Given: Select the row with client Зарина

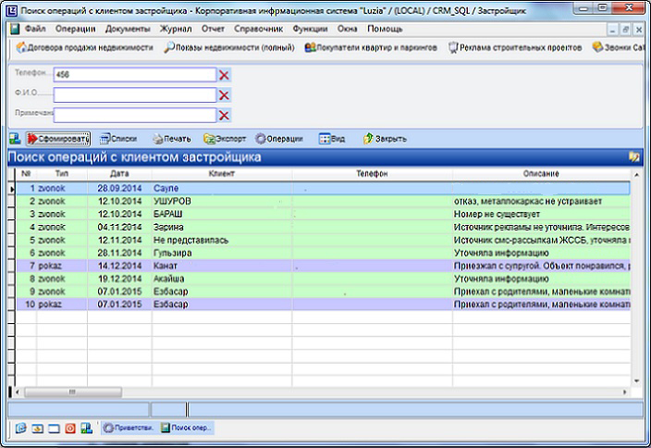Looking at the screenshot, I should [323, 227].
